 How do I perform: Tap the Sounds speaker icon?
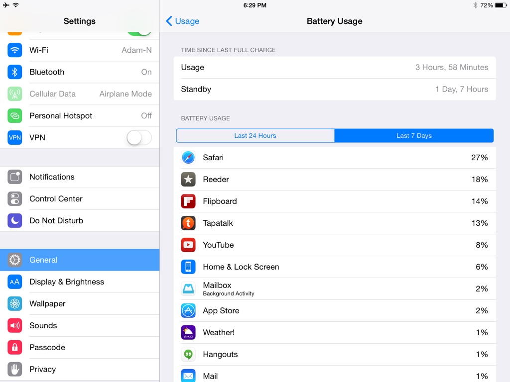(14, 325)
